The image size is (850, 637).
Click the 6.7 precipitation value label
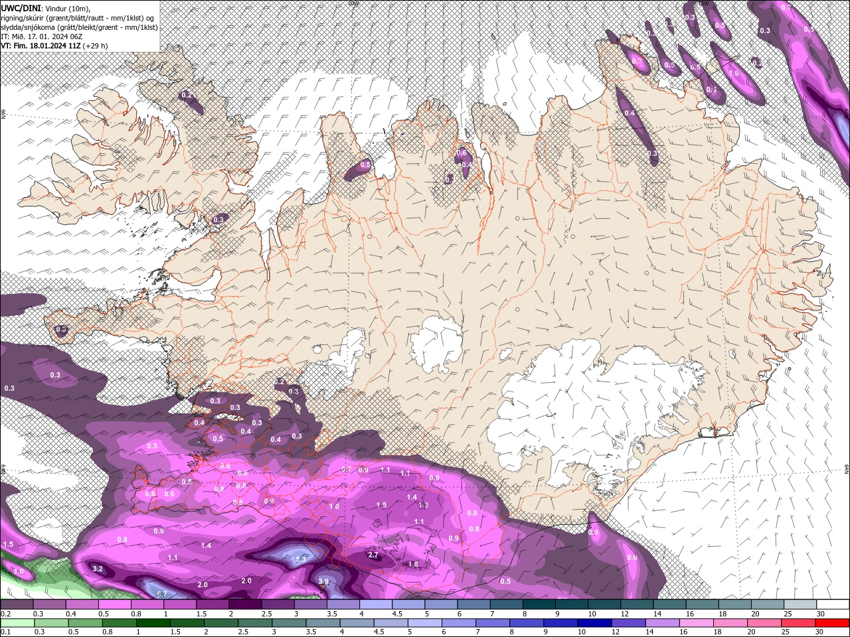click(161, 594)
